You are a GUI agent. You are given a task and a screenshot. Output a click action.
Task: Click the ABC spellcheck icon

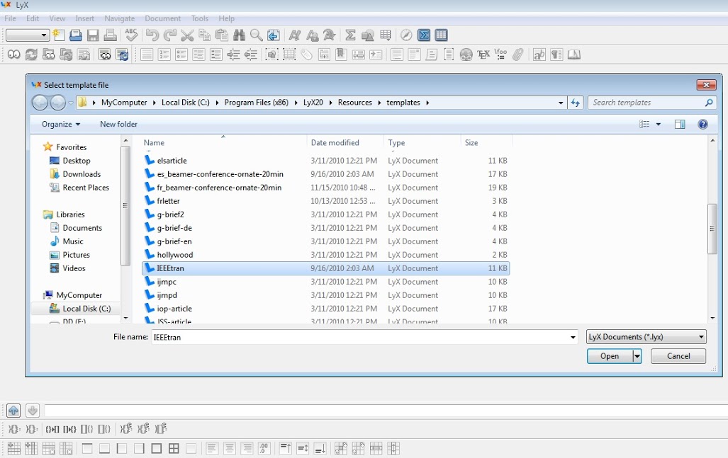(131, 35)
